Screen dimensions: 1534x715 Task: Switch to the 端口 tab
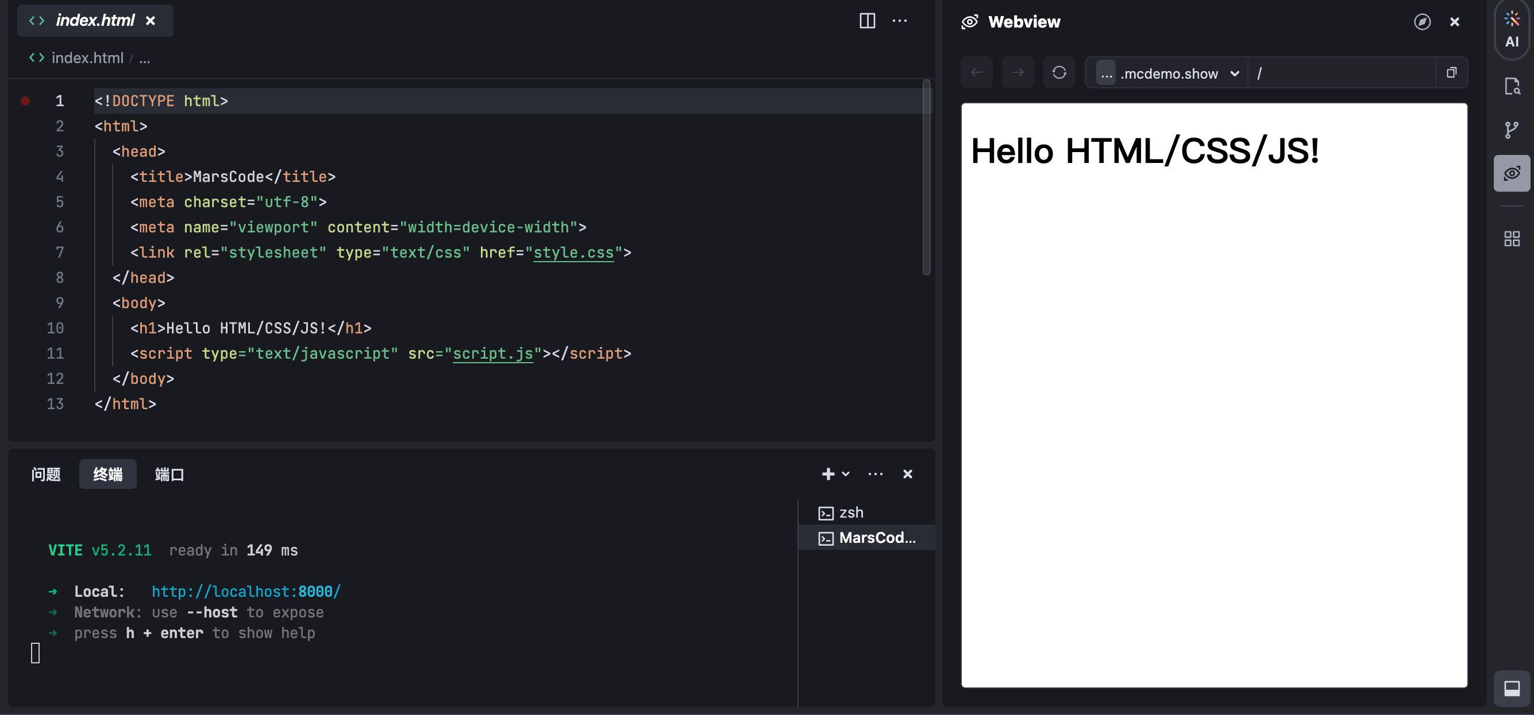coord(168,474)
